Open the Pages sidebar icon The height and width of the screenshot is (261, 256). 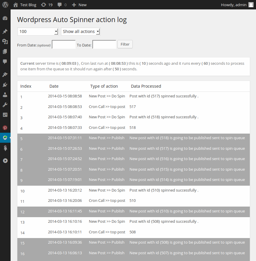tap(5, 51)
